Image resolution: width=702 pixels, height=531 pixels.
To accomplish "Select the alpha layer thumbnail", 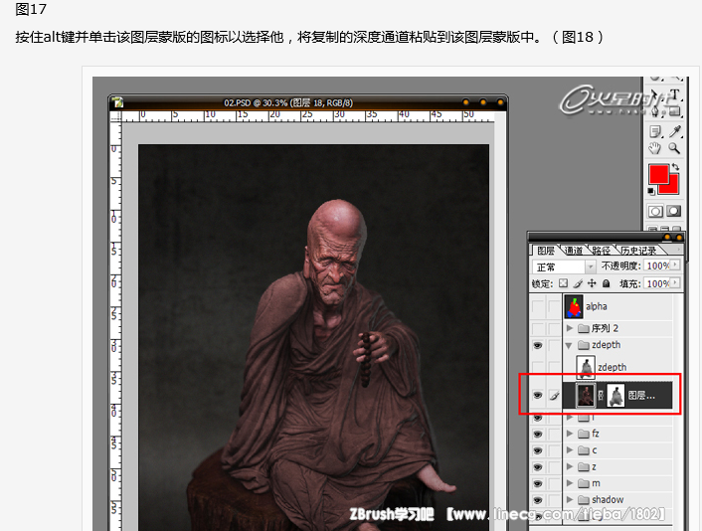I will coord(574,306).
